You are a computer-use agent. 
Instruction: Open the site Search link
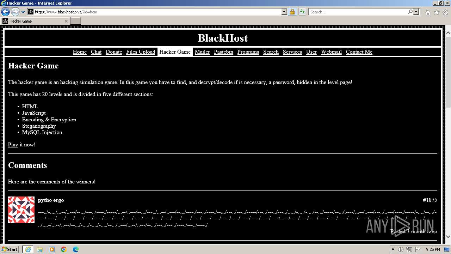pos(271,52)
